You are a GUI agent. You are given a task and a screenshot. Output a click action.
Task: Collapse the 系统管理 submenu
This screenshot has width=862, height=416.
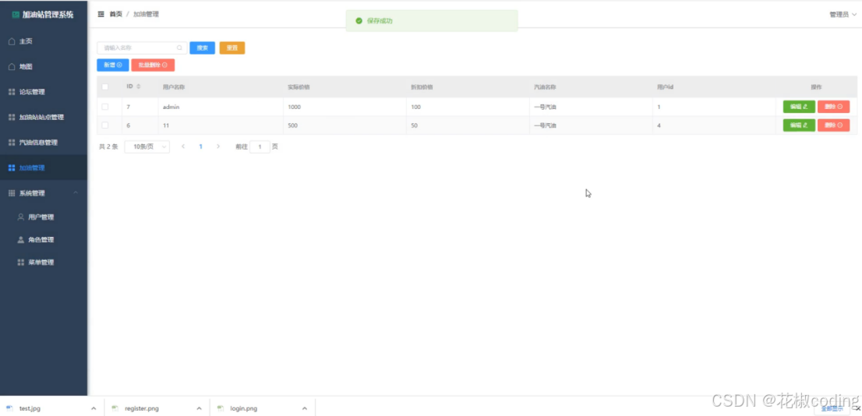[76, 193]
